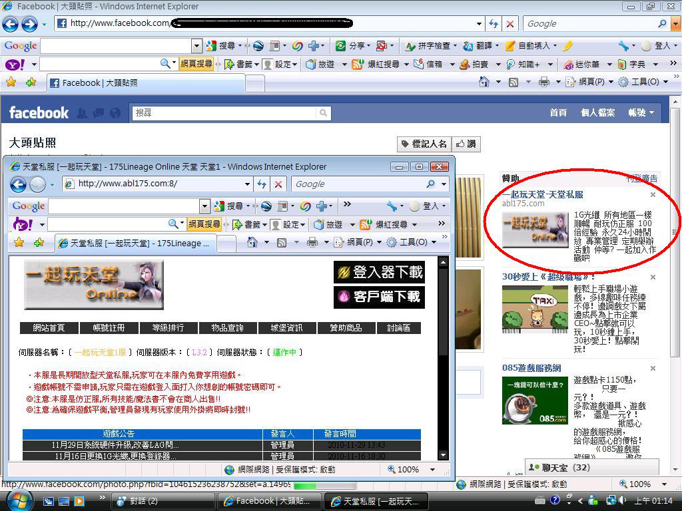The image size is (682, 511).
Task: Click Yahoo toolbar search field in outer browser
Action: (100, 65)
